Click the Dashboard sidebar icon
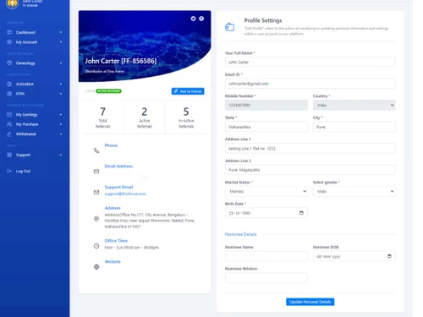The height and width of the screenshot is (317, 423). 9,32
